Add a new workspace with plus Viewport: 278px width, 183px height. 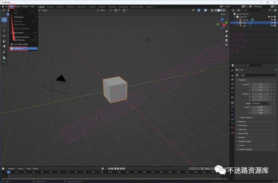156,7
